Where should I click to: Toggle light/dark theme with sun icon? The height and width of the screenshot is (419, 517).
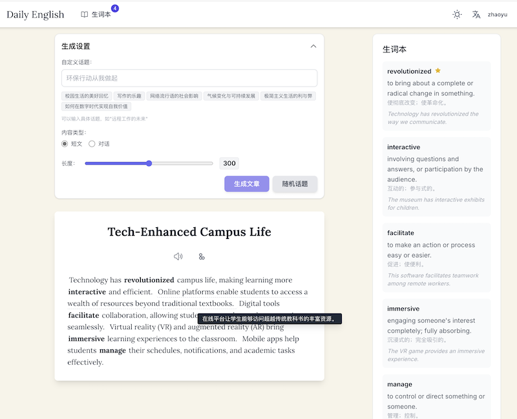(x=458, y=14)
